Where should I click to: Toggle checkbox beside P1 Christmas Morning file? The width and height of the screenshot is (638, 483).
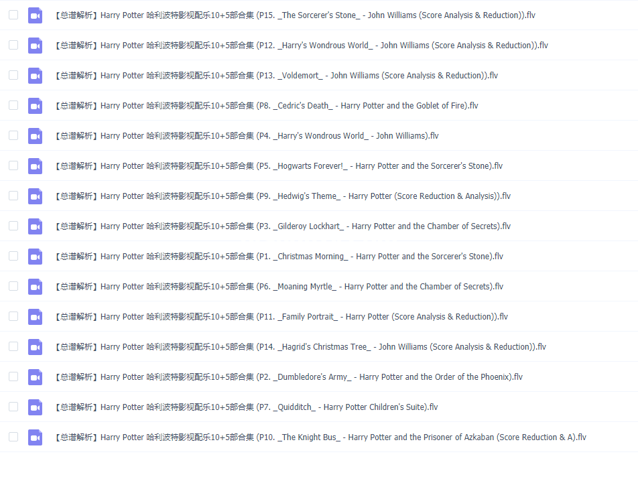tap(13, 256)
